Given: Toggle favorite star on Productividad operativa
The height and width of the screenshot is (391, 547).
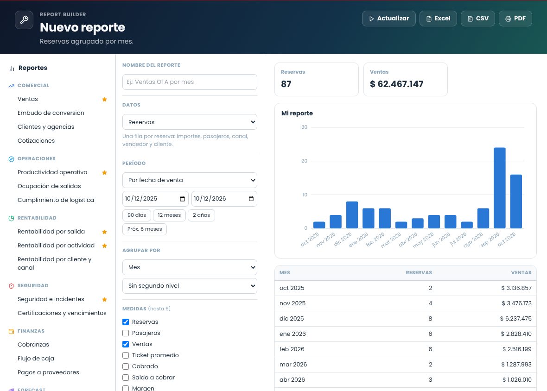Looking at the screenshot, I should tap(104, 172).
